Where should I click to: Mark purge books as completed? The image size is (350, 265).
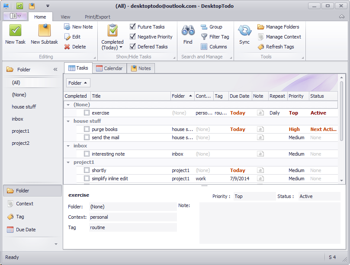coord(87,129)
